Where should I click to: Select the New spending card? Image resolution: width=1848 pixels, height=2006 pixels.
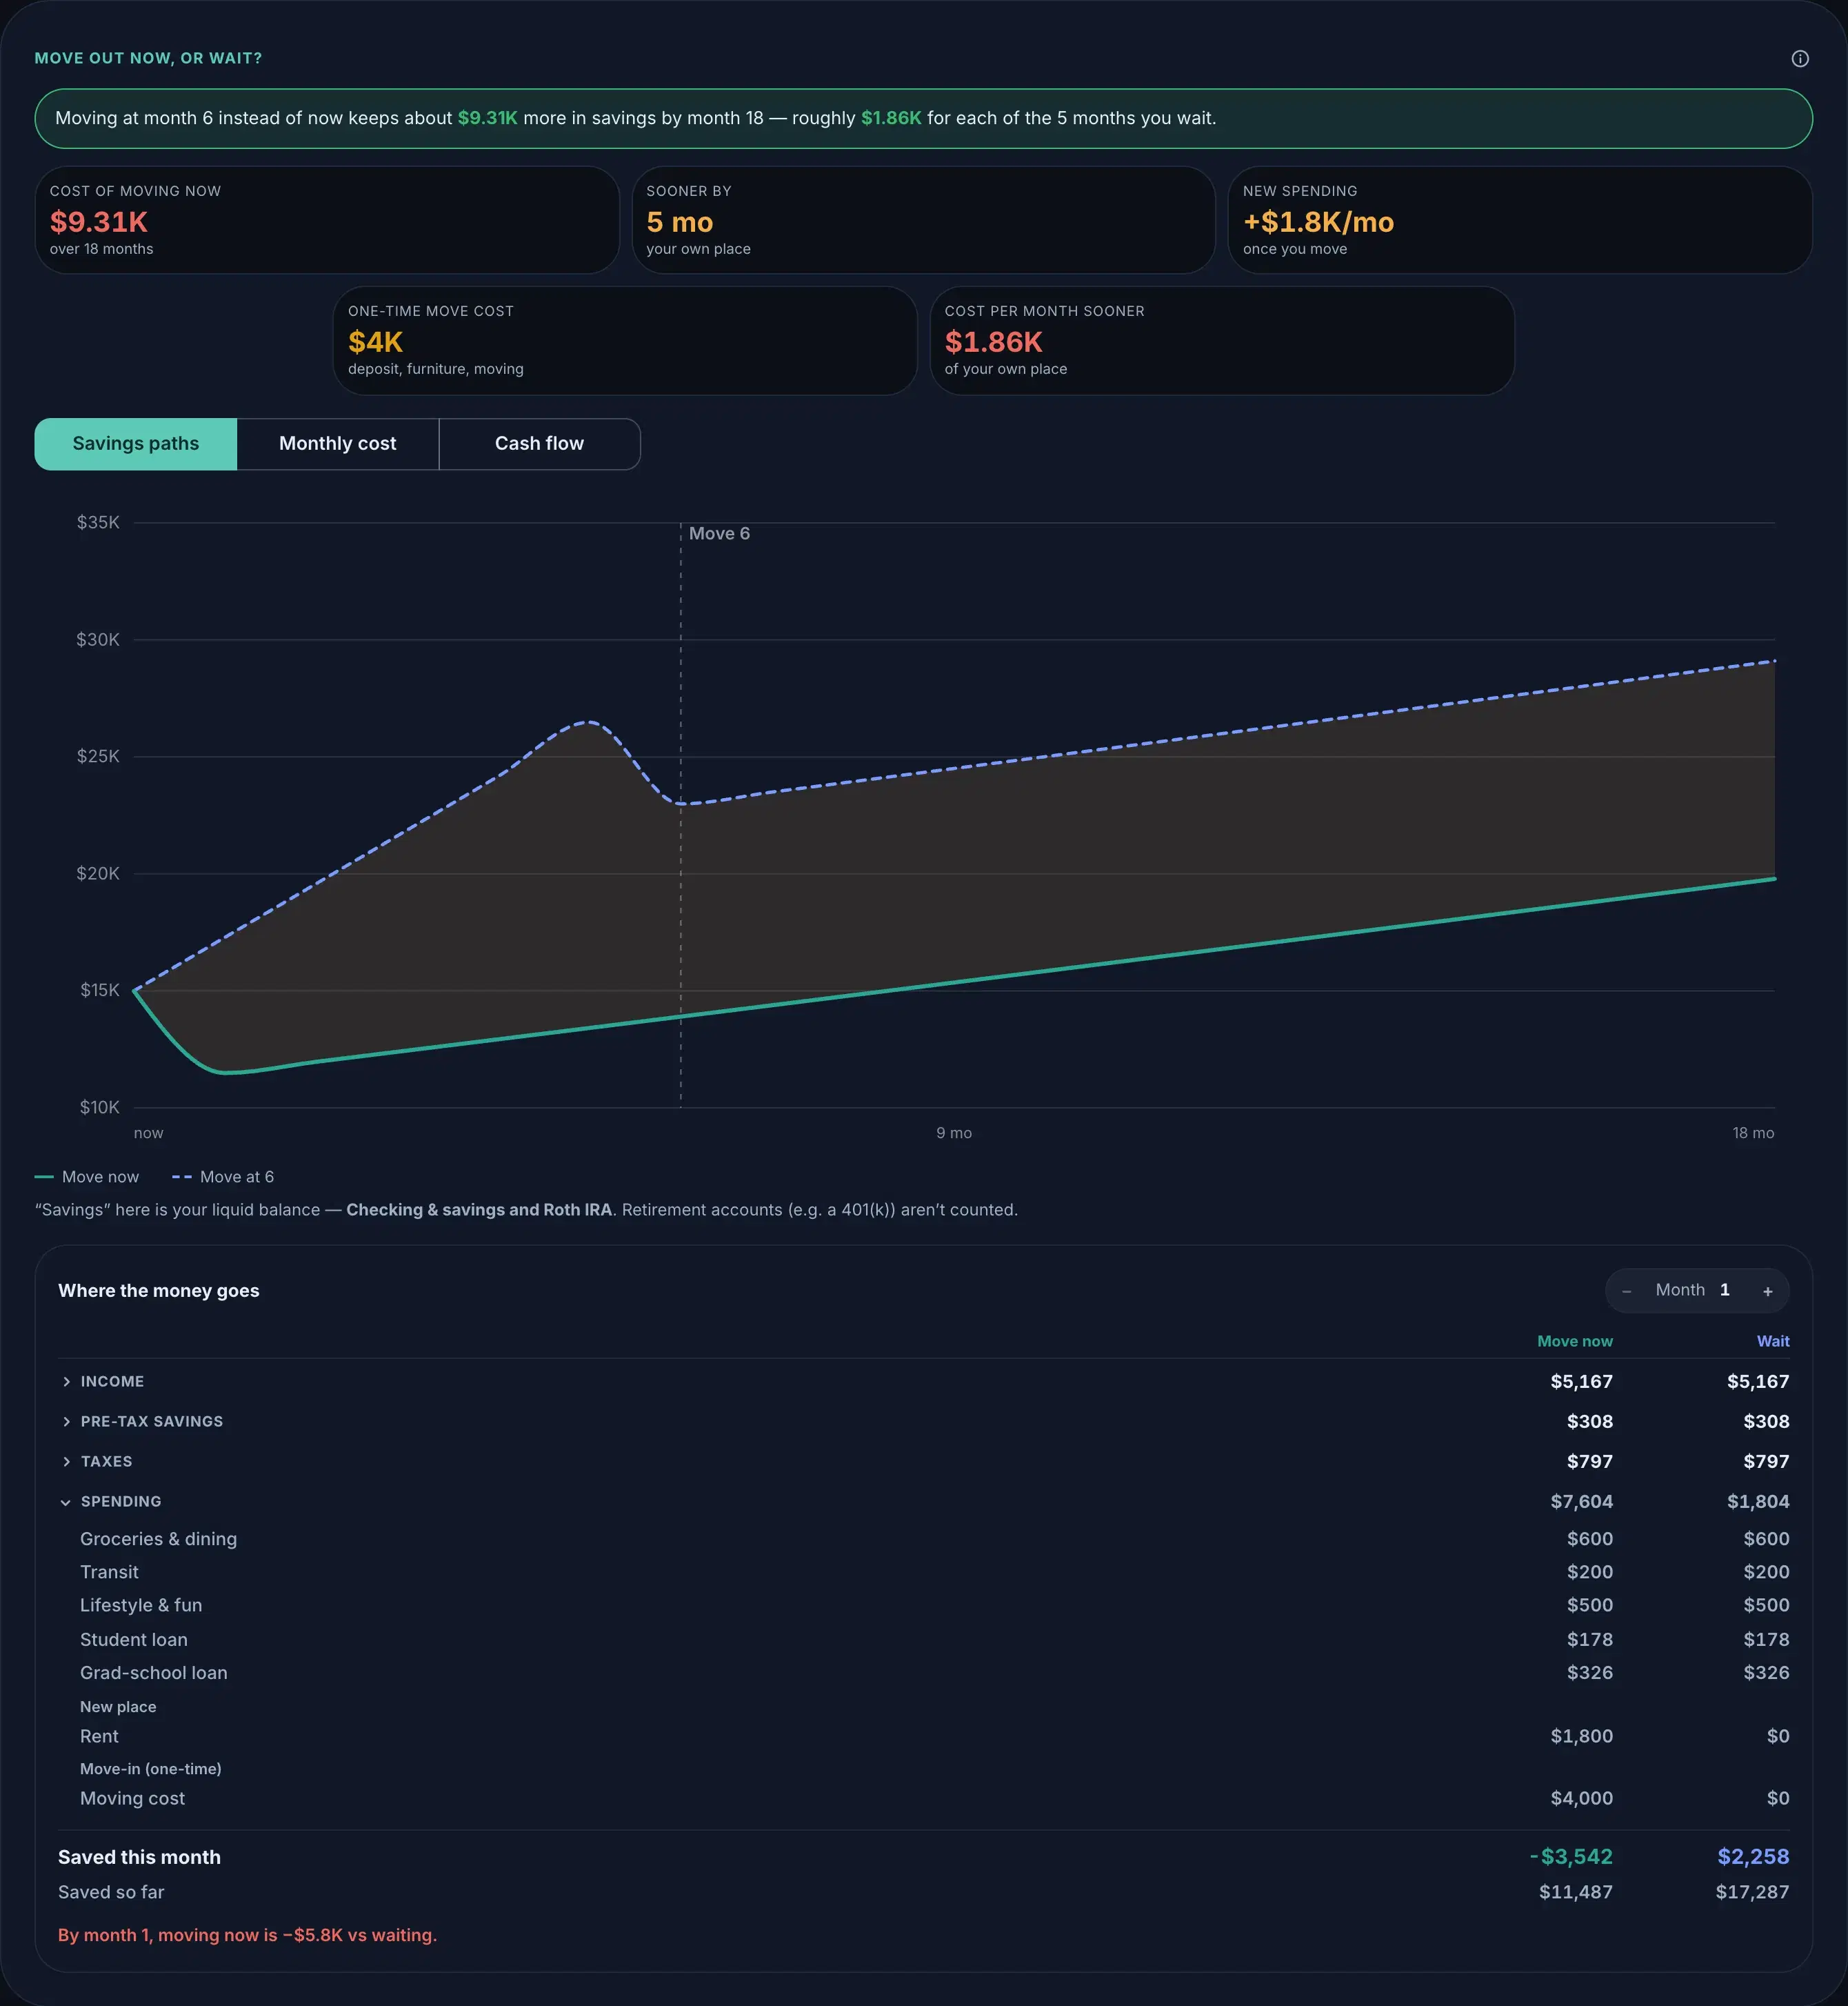[1520, 220]
